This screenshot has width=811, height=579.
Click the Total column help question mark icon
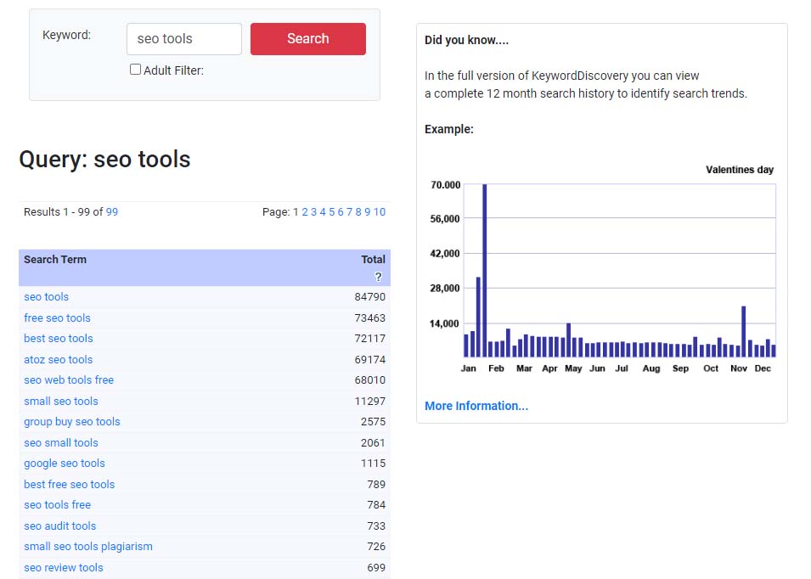click(378, 277)
